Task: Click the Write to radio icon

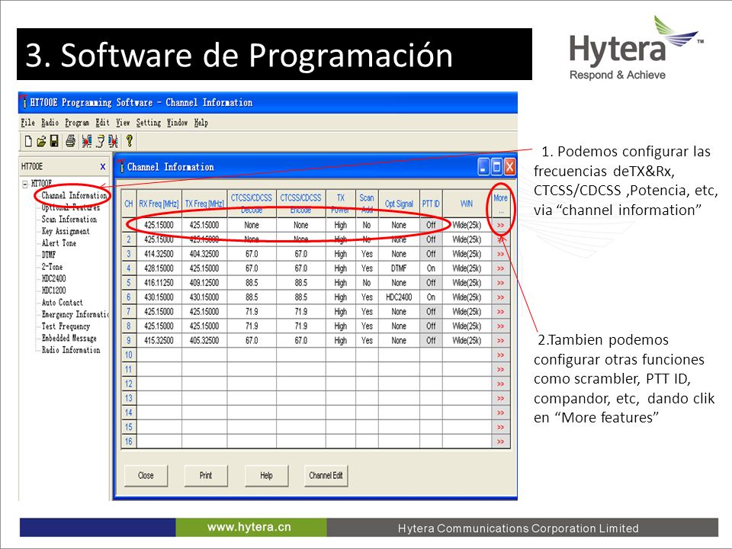Action: pyautogui.click(x=113, y=141)
